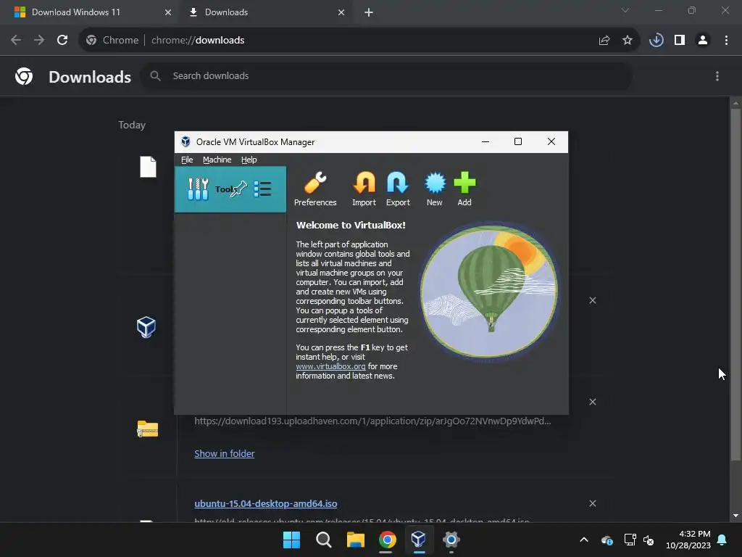The height and width of the screenshot is (557, 742).
Task: Open the Help menu in VirtualBox
Action: (249, 160)
